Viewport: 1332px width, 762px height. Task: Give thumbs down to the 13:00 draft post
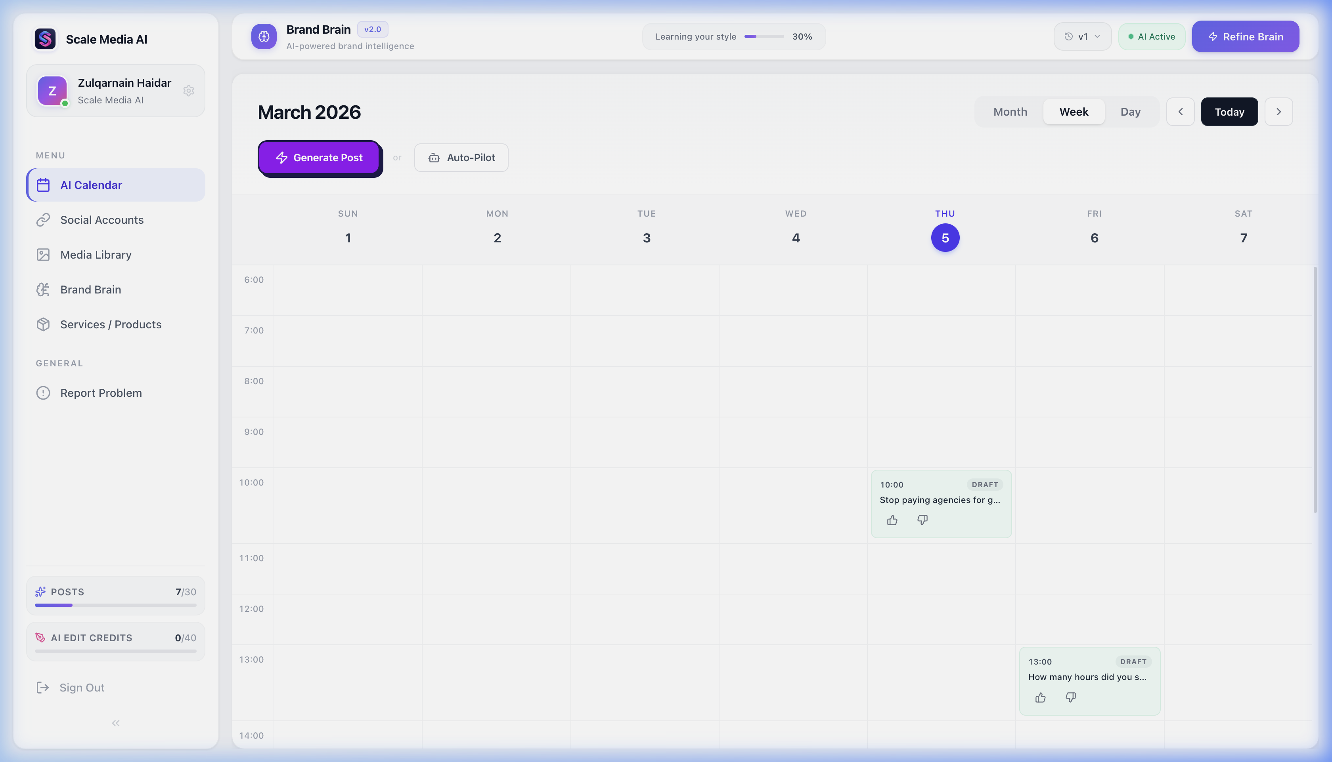pyautogui.click(x=1071, y=697)
